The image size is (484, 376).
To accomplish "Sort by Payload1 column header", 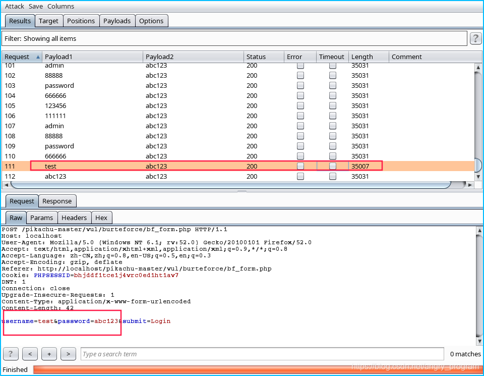I will click(x=92, y=57).
